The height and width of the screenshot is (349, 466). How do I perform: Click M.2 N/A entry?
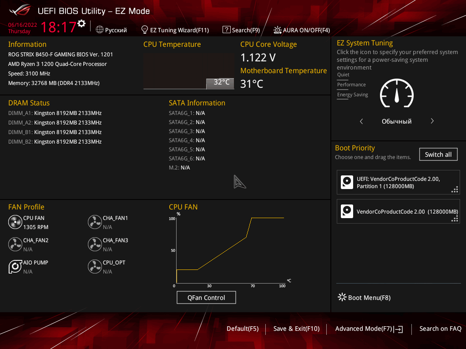click(x=179, y=168)
